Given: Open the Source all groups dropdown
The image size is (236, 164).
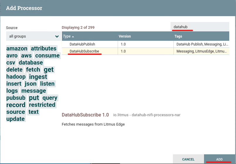Looking at the screenshot, I should tap(34, 36).
